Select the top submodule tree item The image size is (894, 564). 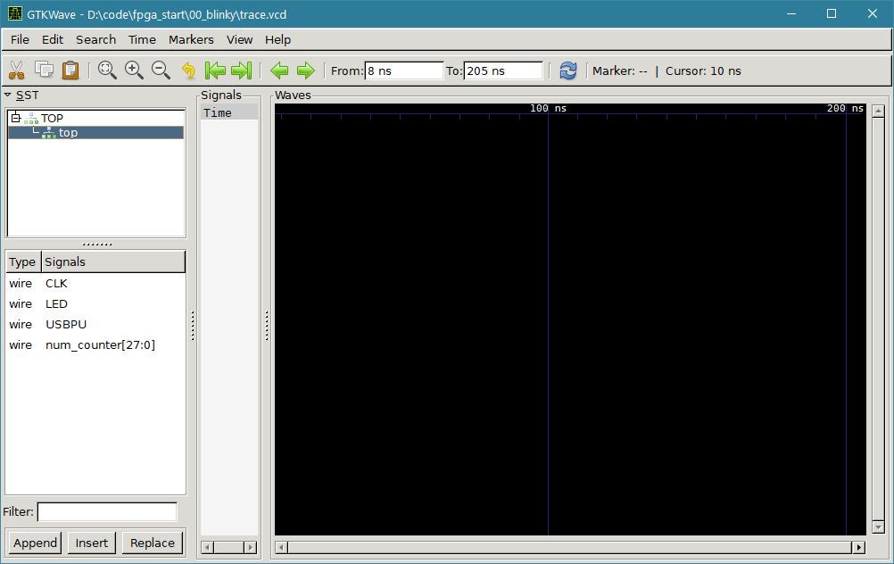click(95, 132)
